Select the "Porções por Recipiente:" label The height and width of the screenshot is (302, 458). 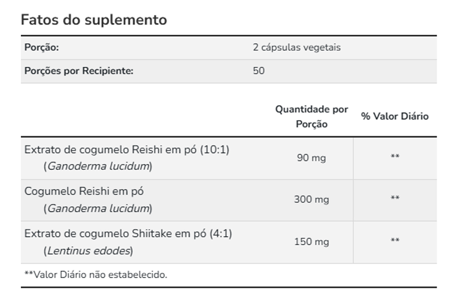(x=79, y=71)
